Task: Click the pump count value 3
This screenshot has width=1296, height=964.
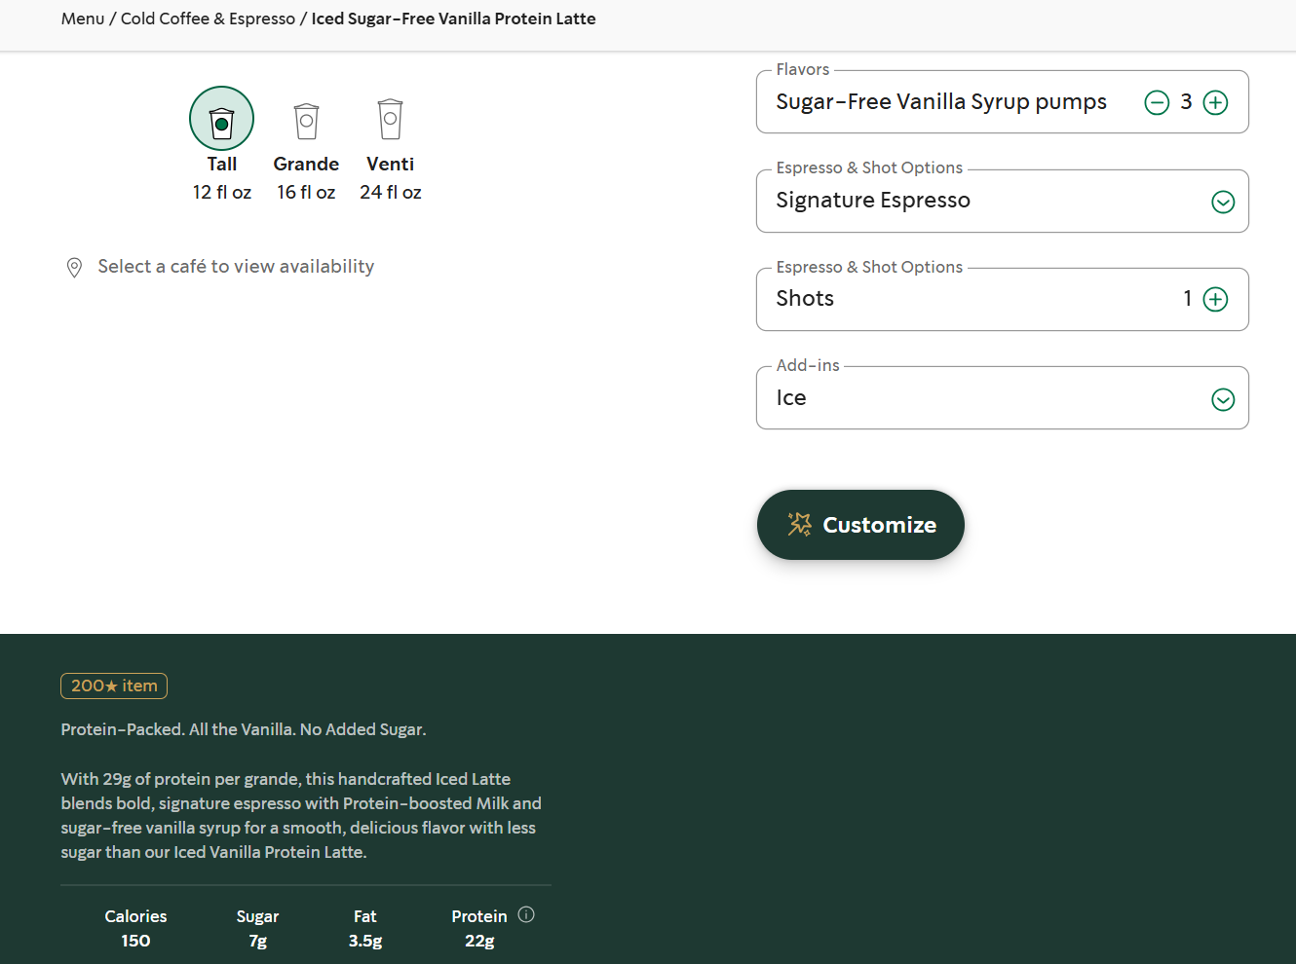Action: click(x=1186, y=101)
